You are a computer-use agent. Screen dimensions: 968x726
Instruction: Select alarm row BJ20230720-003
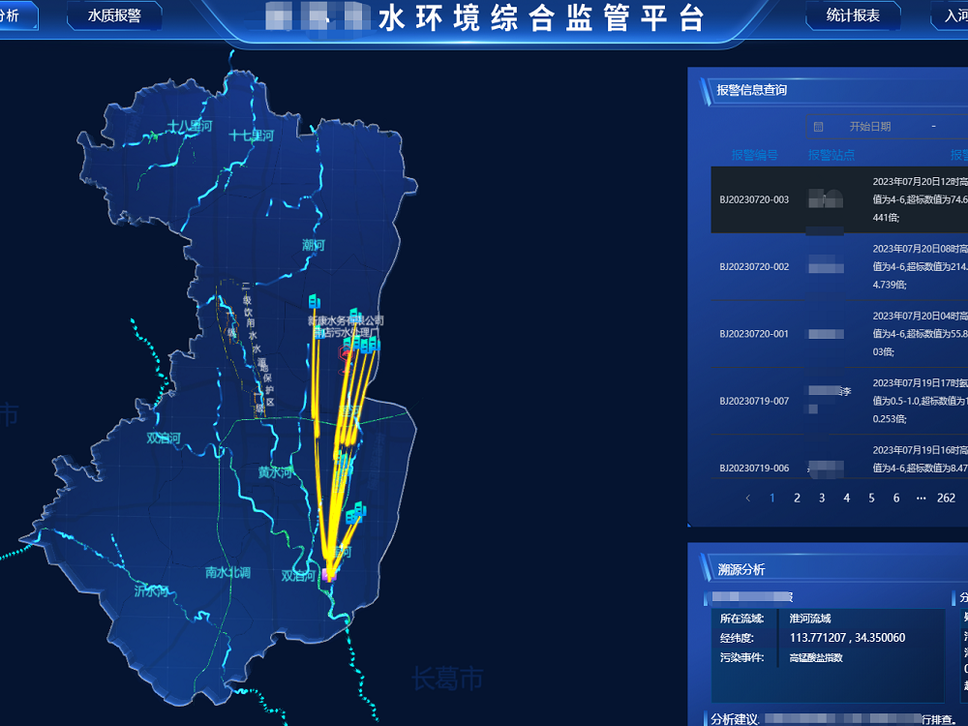754,199
